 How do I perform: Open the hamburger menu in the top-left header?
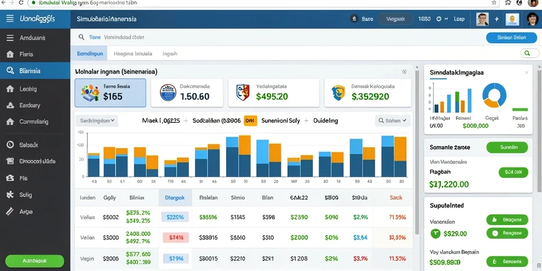click(x=10, y=19)
